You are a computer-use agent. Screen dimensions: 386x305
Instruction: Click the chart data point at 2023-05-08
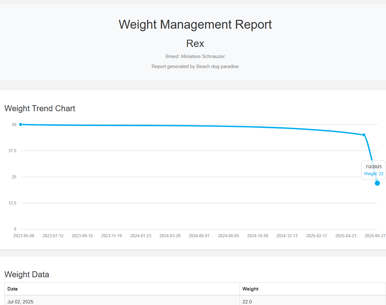click(21, 124)
